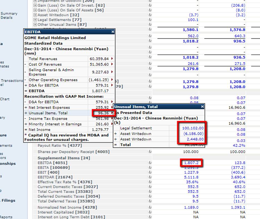The height and width of the screenshot is (219, 260).
Task: Click the anchor icon in the Legal Settlements row
Action: point(150,19)
